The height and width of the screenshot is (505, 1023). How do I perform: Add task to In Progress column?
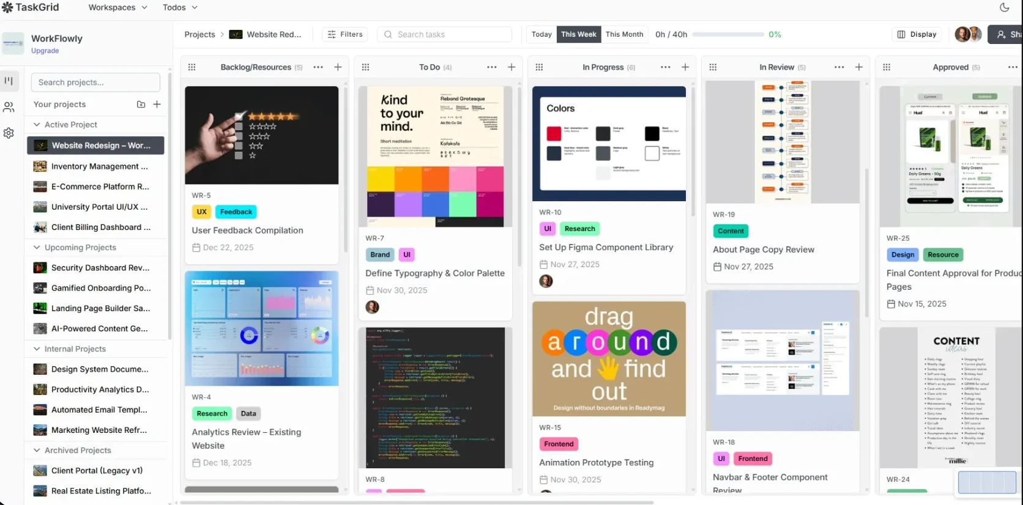685,67
